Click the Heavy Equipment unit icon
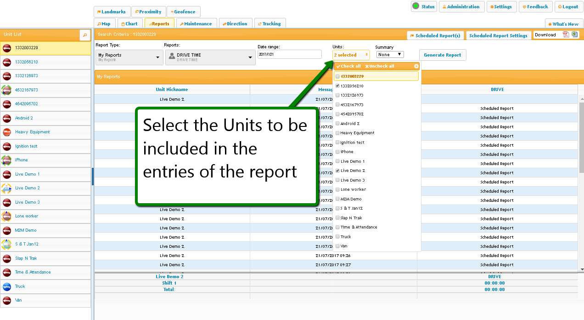This screenshot has height=320, width=584. (7, 132)
